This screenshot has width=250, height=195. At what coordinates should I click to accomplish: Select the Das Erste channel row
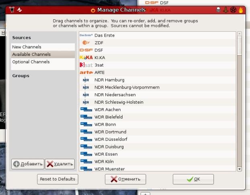pyautogui.click(x=158, y=35)
